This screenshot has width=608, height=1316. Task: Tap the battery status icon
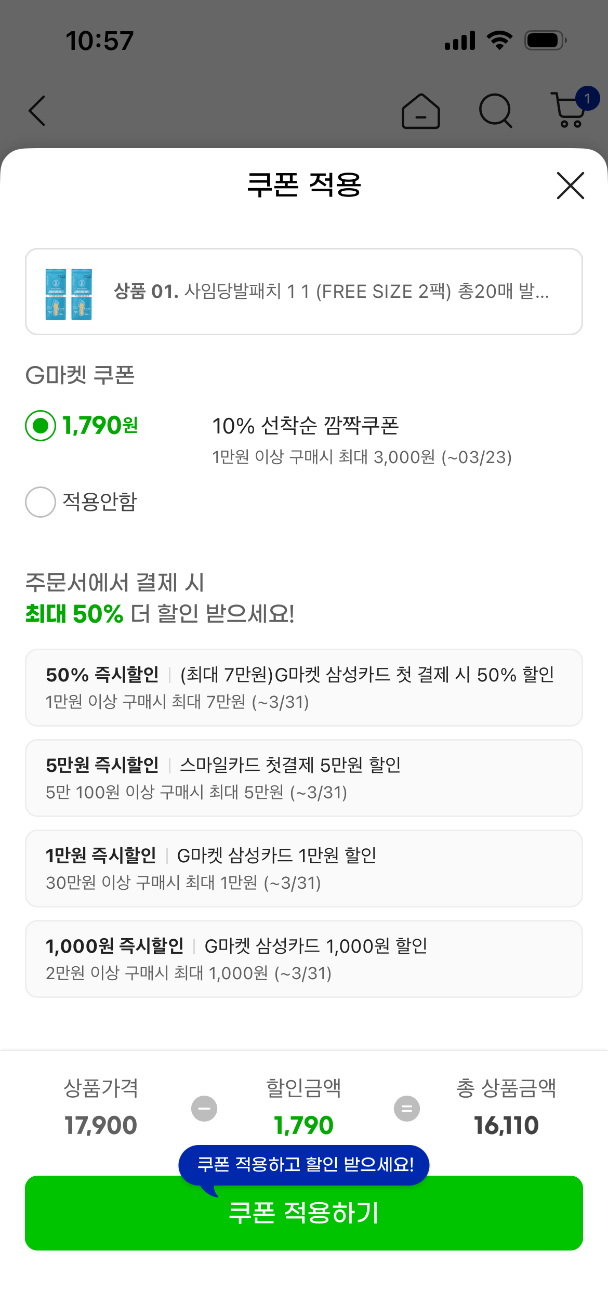(545, 40)
